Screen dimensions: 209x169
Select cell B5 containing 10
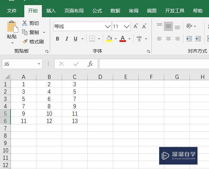coord(49,113)
